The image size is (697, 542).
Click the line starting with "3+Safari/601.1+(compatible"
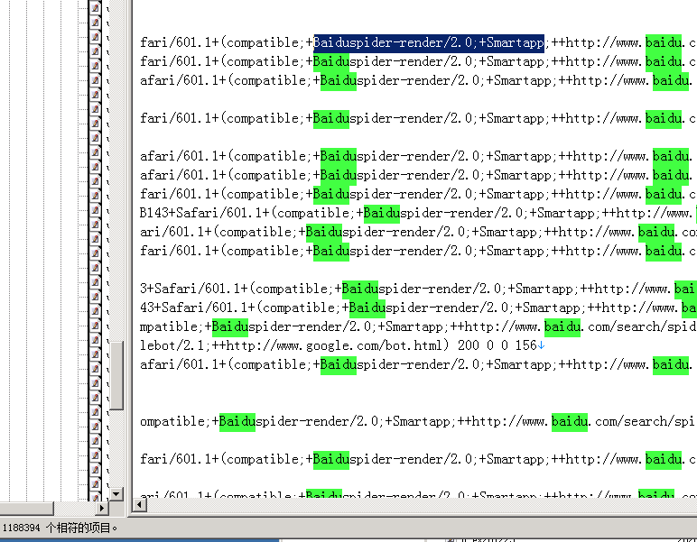(x=418, y=289)
